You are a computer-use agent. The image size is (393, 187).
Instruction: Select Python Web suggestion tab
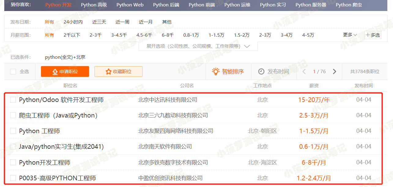click(x=130, y=5)
